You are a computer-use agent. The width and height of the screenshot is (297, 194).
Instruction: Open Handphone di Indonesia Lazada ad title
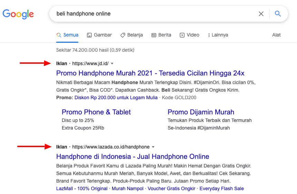[x=132, y=156]
